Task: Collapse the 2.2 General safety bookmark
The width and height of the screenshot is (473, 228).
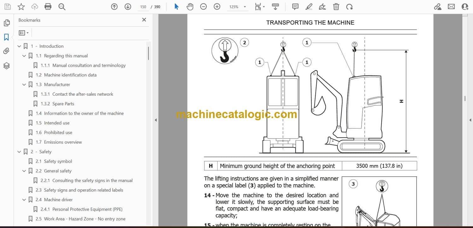Action: 24,171
